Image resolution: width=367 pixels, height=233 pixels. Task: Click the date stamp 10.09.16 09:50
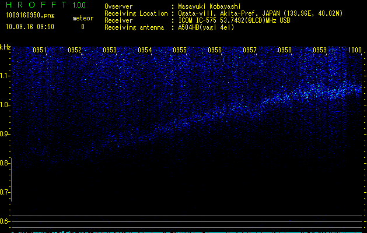30,27
